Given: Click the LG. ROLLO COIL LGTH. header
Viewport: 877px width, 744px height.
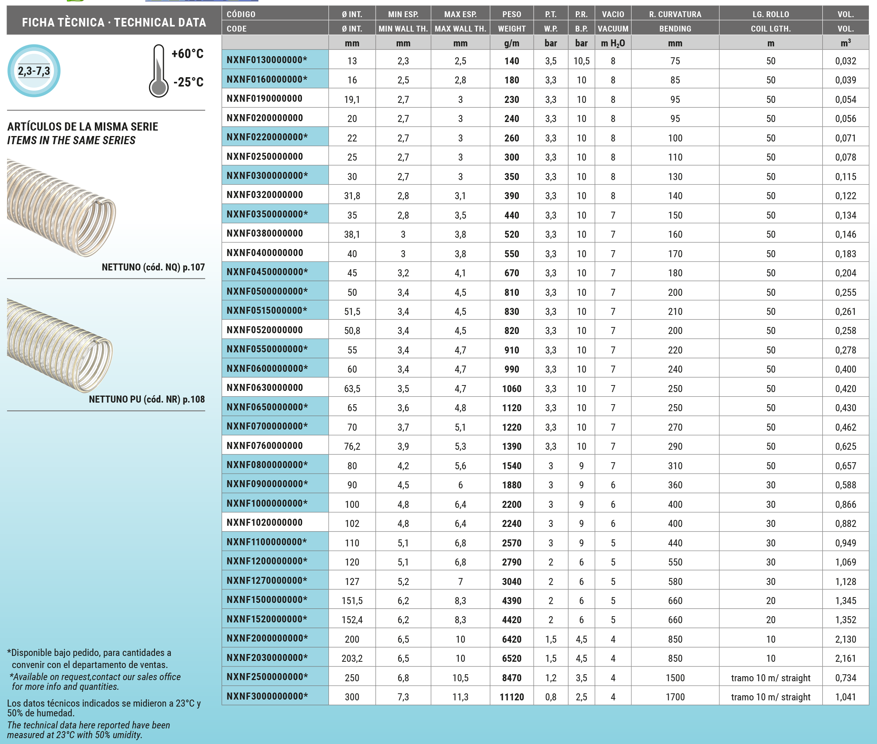Looking at the screenshot, I should click(x=770, y=21).
